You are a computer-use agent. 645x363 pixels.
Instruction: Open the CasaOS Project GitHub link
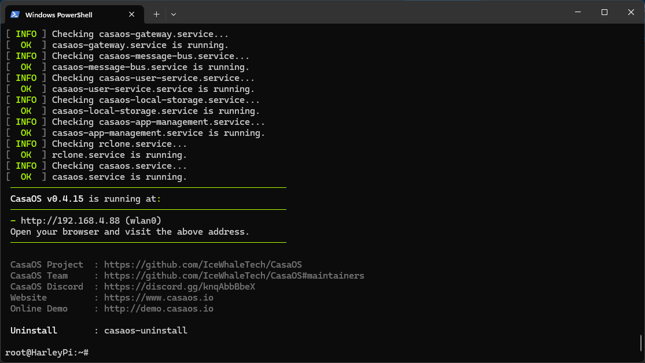click(202, 265)
